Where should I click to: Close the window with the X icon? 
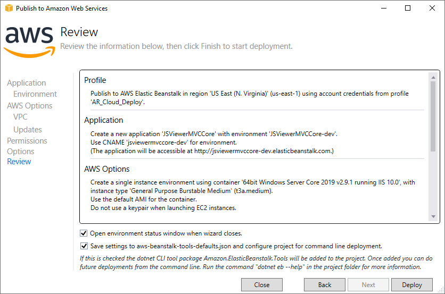tap(432, 8)
